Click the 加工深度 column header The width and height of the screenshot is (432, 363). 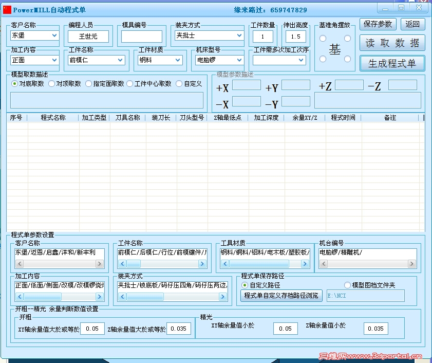click(266, 118)
